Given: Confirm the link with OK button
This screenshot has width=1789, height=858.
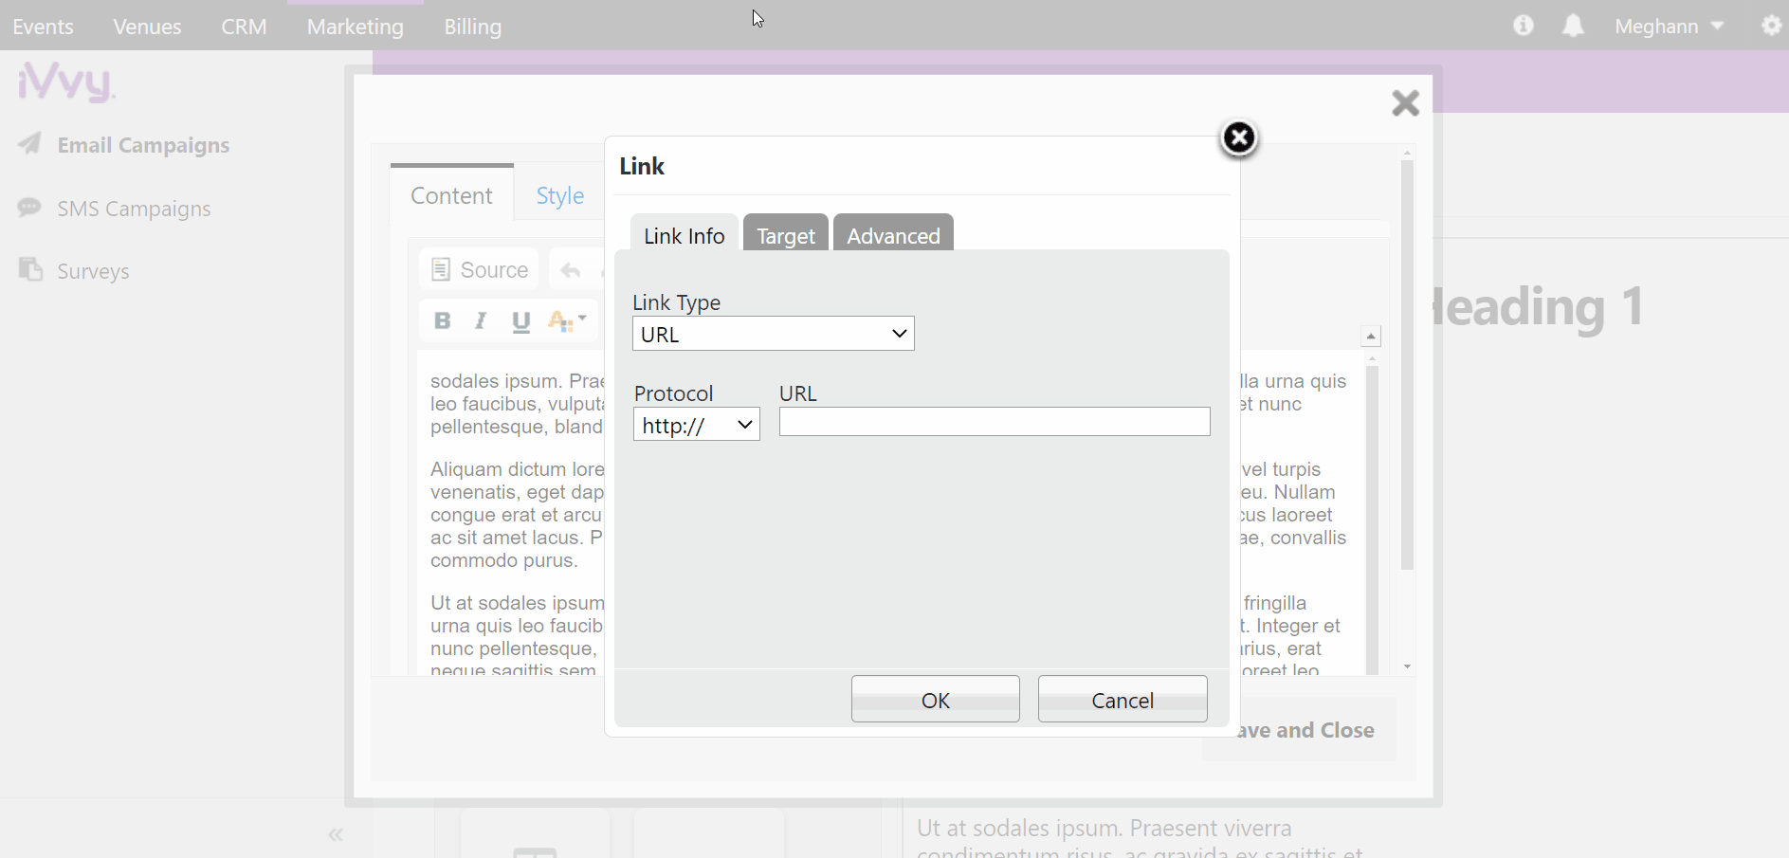Looking at the screenshot, I should (x=935, y=700).
